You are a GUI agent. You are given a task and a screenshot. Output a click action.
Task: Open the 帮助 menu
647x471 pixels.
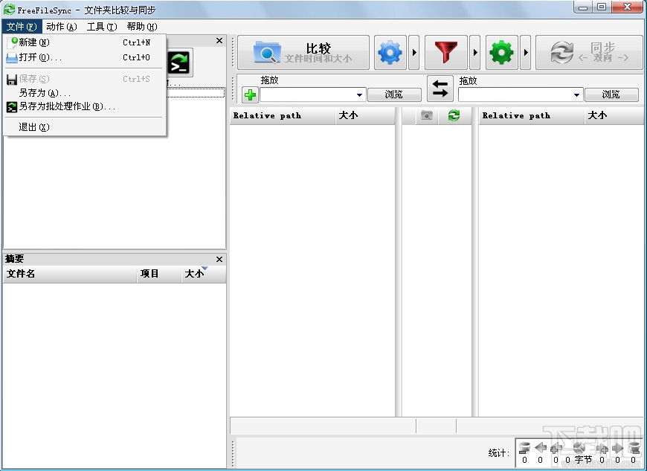tap(141, 26)
